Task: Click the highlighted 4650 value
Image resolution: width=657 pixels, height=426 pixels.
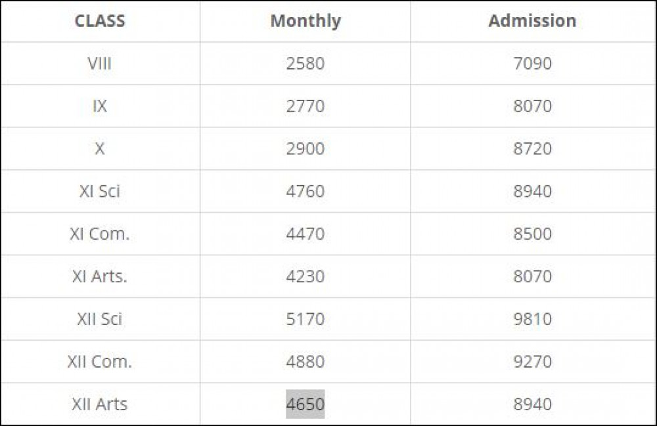Action: click(306, 404)
